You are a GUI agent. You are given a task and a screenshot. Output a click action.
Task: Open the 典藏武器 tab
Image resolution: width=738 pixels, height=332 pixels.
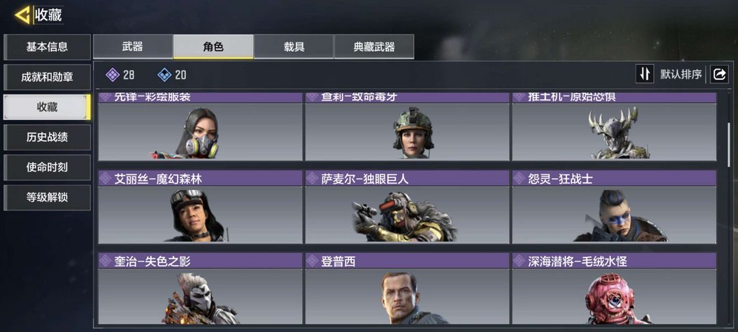[x=374, y=46]
